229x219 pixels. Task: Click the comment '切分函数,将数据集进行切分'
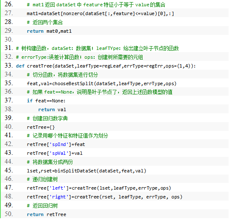pos(62,75)
